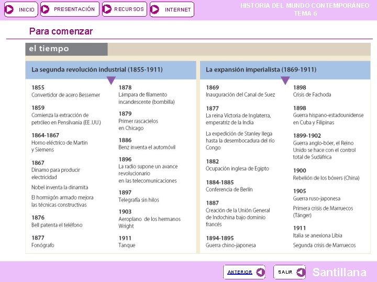The image size is (377, 282).
Task: Select heading 'La segunda revolución industrial (1855-1911)'
Action: click(97, 69)
